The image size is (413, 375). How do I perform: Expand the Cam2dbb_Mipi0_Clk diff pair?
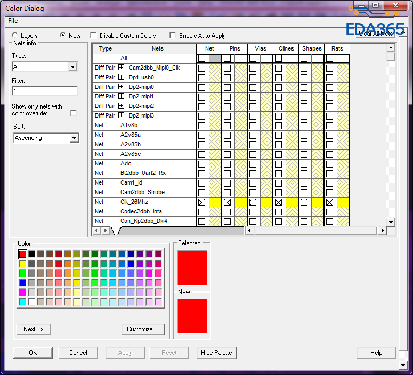pyautogui.click(x=121, y=68)
